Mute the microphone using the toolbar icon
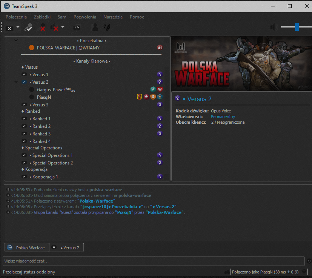This screenshot has width=312, height=278. [42, 28]
